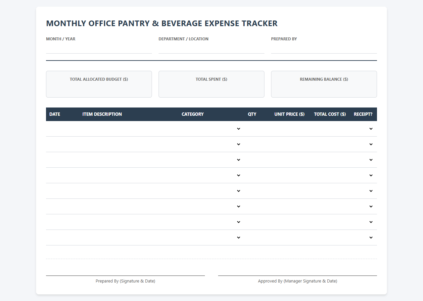Click the Monthly Office Pantry & Beverage Expense Tracker title

(162, 23)
